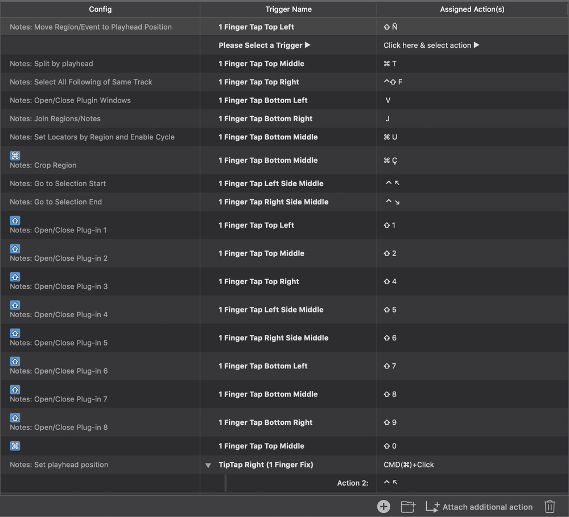Click 1 Finger Tap Top Left in the ⇧ Ñ row
Screen dimensions: 569x517
[x=256, y=27]
